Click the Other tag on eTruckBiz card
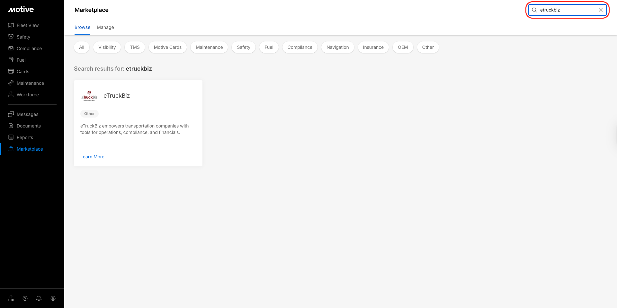 (x=89, y=114)
